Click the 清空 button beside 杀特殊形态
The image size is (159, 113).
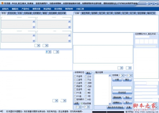(x=88, y=73)
